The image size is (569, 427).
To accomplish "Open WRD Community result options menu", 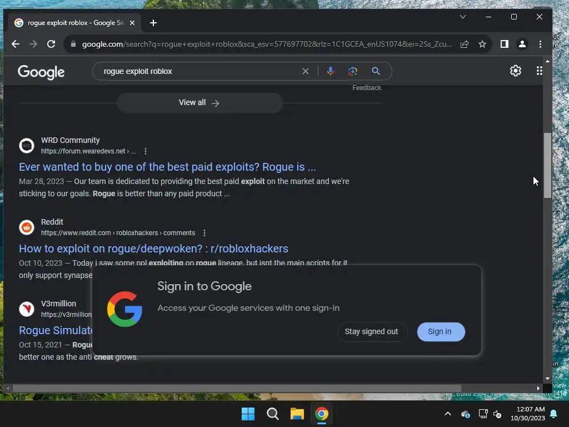I will pyautogui.click(x=146, y=151).
